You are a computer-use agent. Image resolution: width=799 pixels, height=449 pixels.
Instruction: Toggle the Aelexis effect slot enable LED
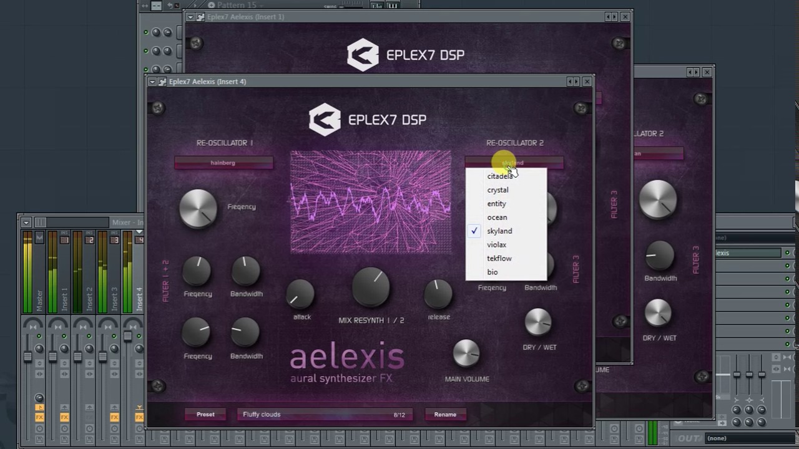click(787, 253)
